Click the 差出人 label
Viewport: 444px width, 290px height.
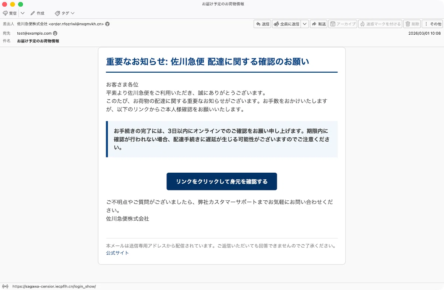pyautogui.click(x=8, y=24)
